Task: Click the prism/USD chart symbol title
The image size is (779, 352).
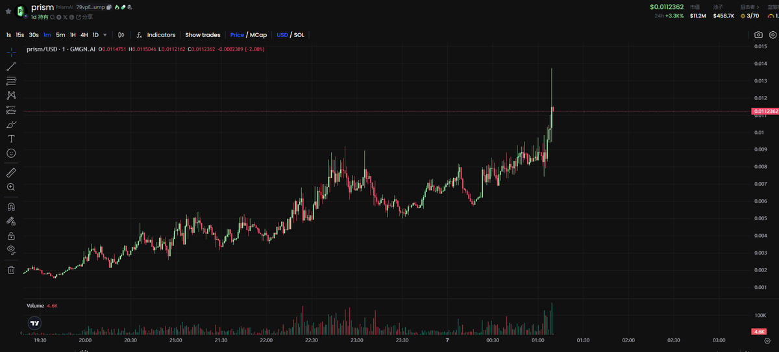Action: [x=61, y=49]
